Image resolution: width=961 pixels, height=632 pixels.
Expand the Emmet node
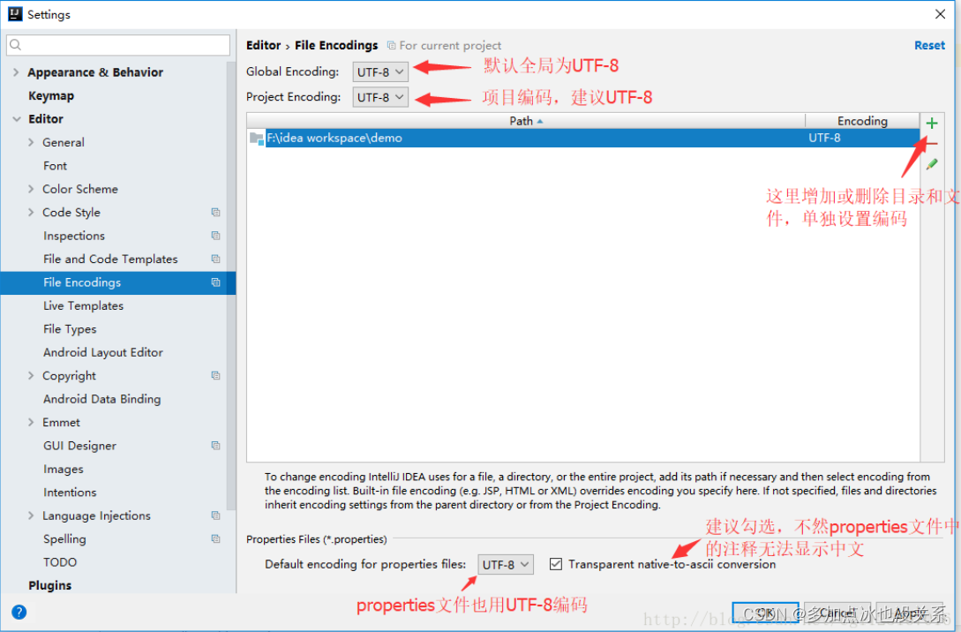(x=31, y=422)
